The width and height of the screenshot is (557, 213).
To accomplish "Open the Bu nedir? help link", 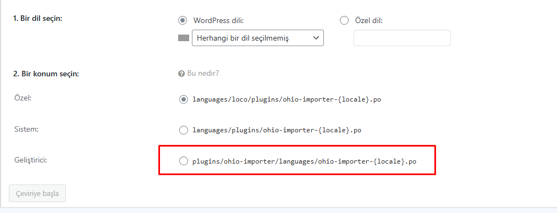I will coord(203,74).
